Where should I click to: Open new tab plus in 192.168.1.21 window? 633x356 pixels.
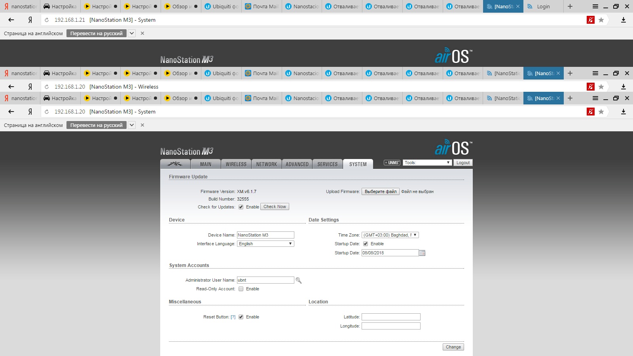(x=570, y=6)
